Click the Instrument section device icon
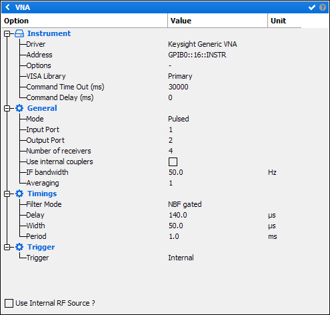 tap(19, 33)
